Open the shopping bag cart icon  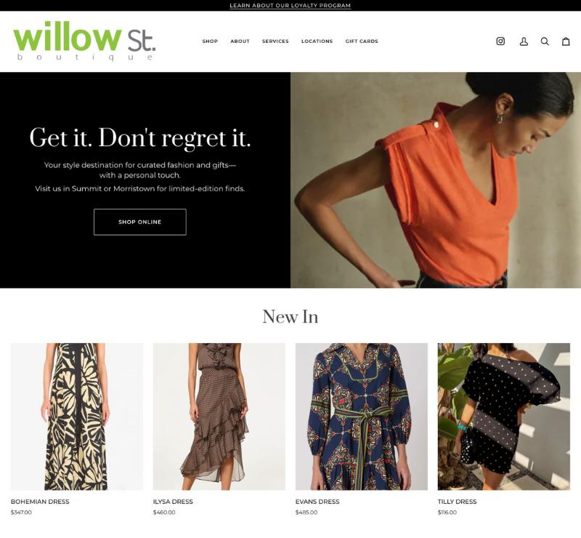pyautogui.click(x=566, y=41)
